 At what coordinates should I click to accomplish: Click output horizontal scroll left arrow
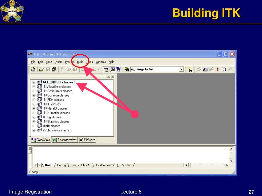click(186, 165)
